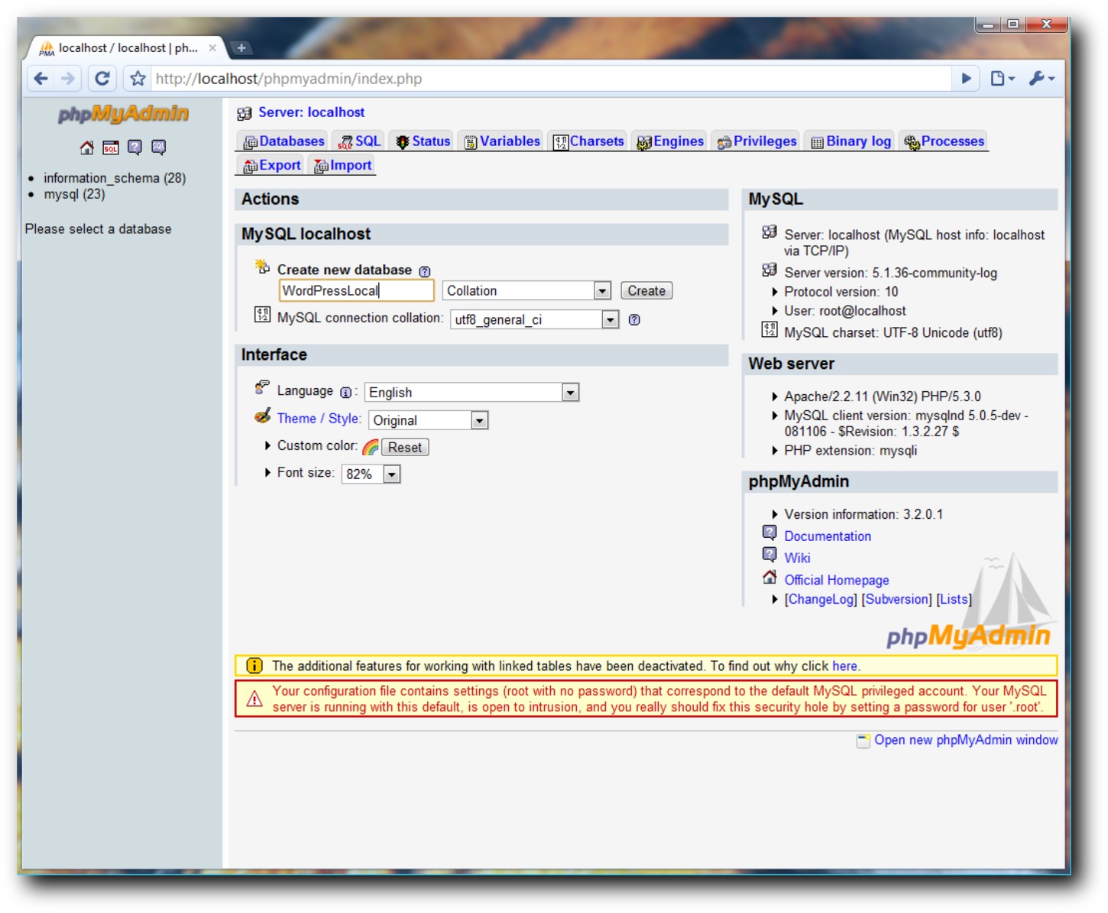Select the information_schema database
This screenshot has height=913, width=1108.
[x=115, y=178]
